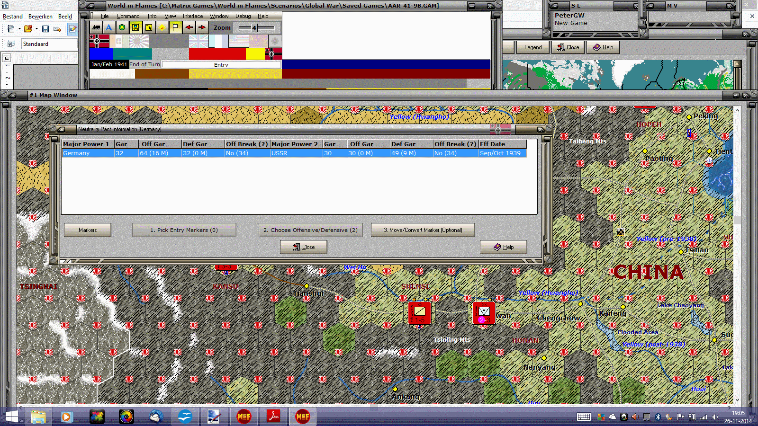The height and width of the screenshot is (426, 758).
Task: Open the Info menu
Action: coord(152,16)
